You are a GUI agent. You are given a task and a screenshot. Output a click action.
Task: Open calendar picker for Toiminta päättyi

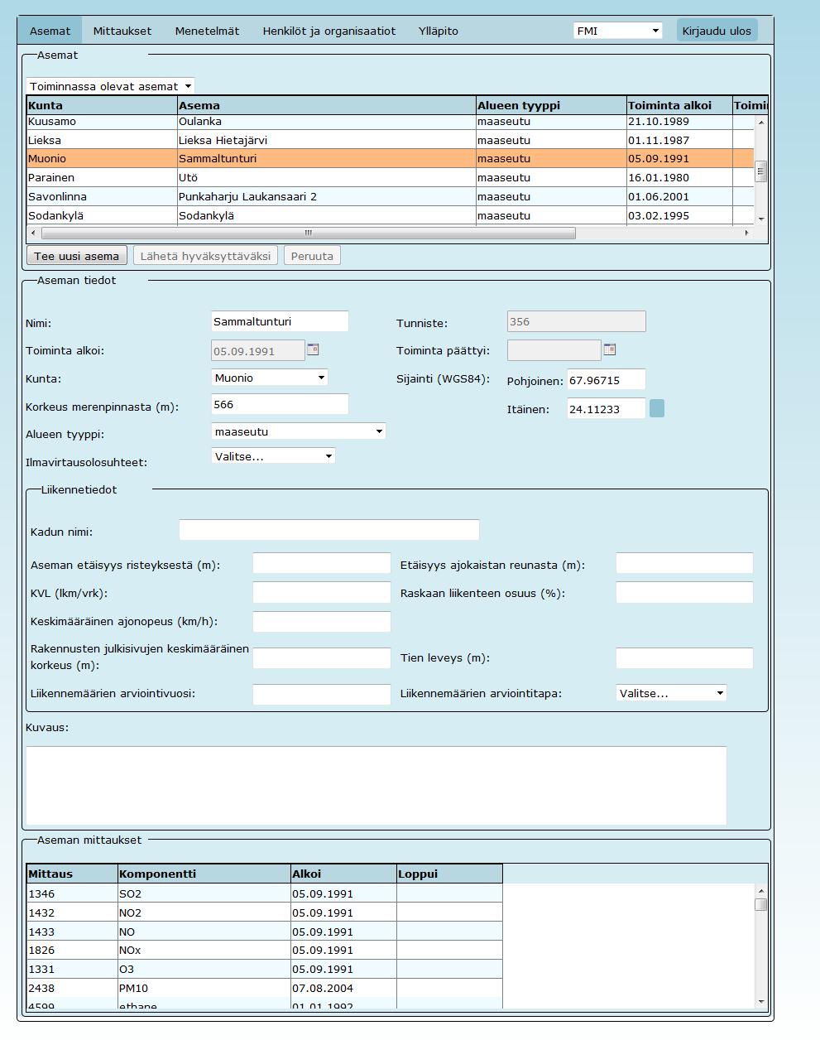click(x=610, y=349)
